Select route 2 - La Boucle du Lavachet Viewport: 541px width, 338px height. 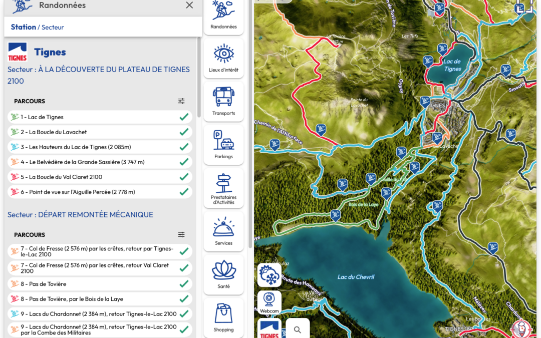[100, 132]
